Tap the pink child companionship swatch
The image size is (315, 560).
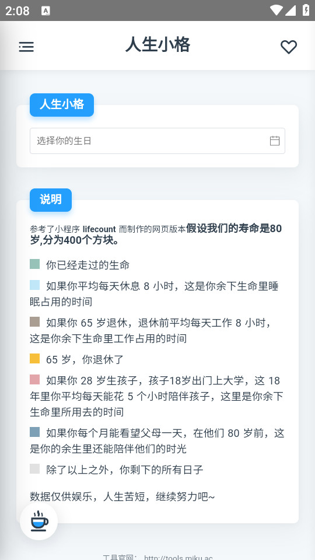[x=34, y=379]
